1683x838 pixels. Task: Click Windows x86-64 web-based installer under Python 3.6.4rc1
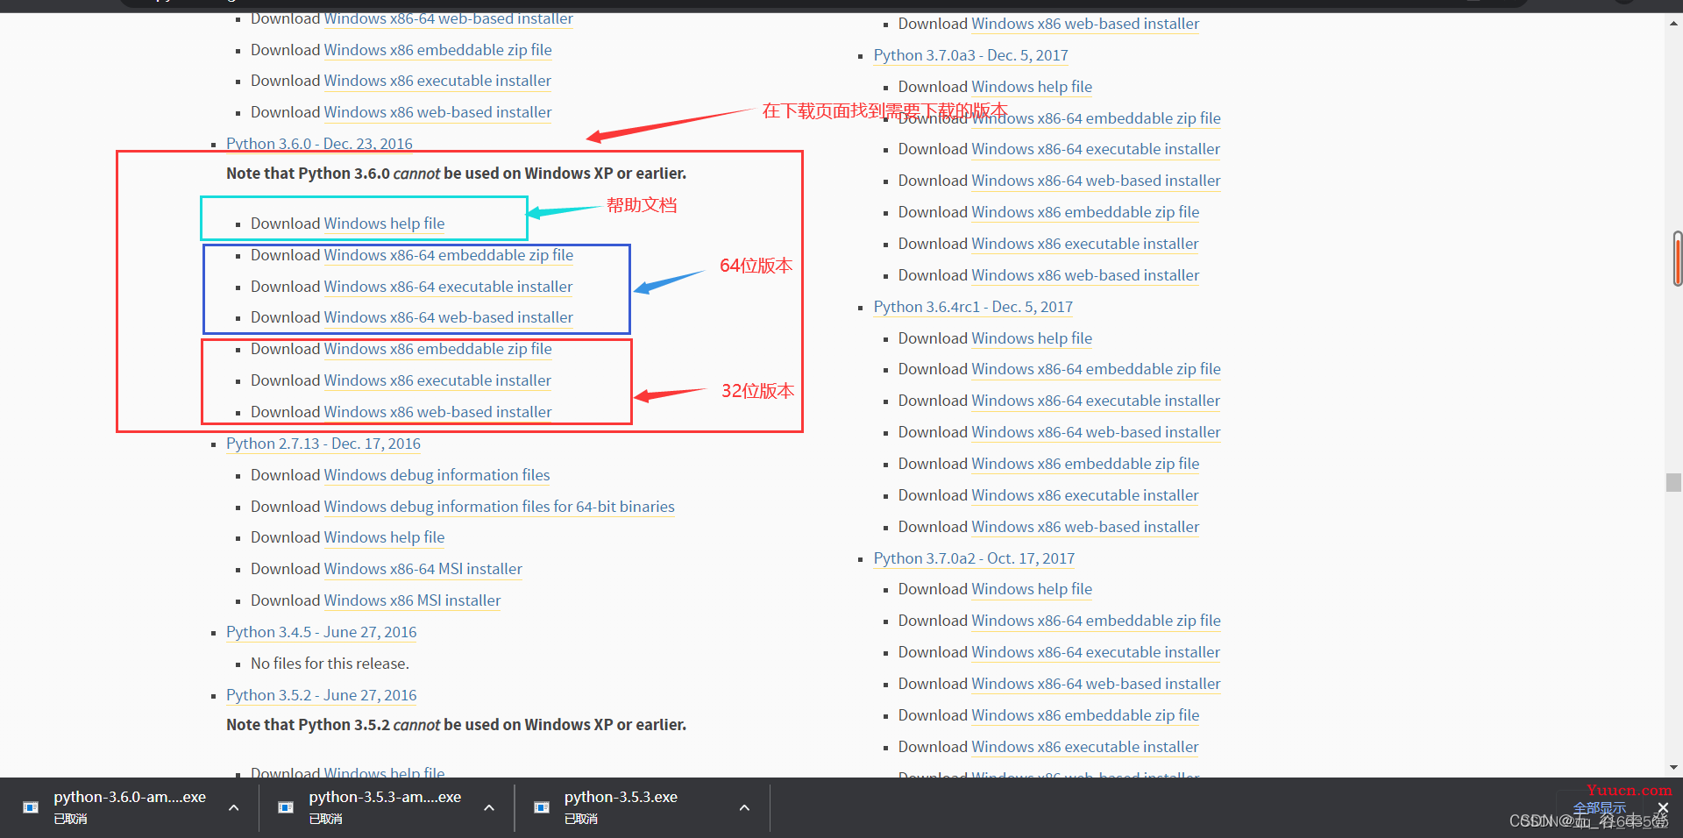click(x=1096, y=432)
